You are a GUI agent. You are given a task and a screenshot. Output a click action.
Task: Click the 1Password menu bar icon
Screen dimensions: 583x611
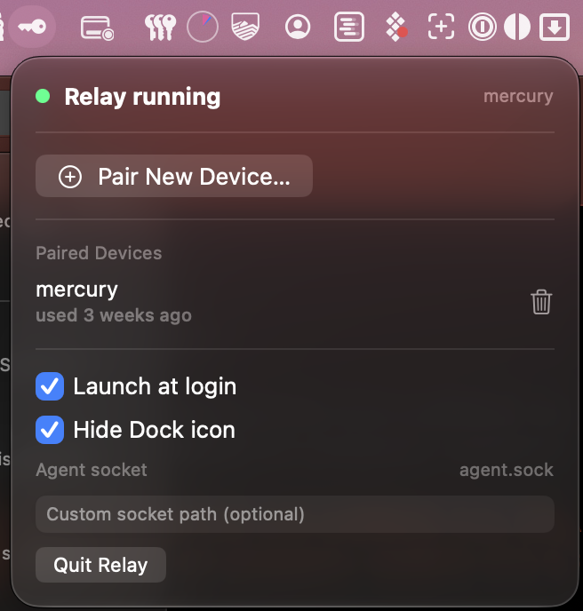click(x=483, y=27)
